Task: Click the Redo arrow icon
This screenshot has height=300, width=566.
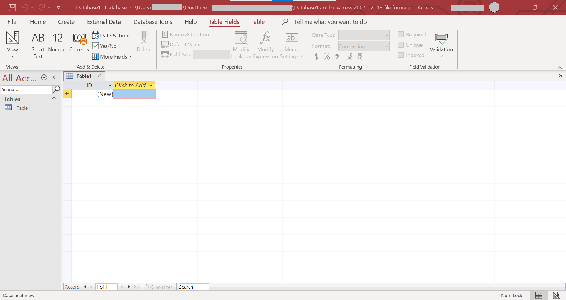Action: [42, 8]
